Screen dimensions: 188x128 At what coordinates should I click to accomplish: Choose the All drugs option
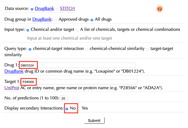click(x=92, y=20)
